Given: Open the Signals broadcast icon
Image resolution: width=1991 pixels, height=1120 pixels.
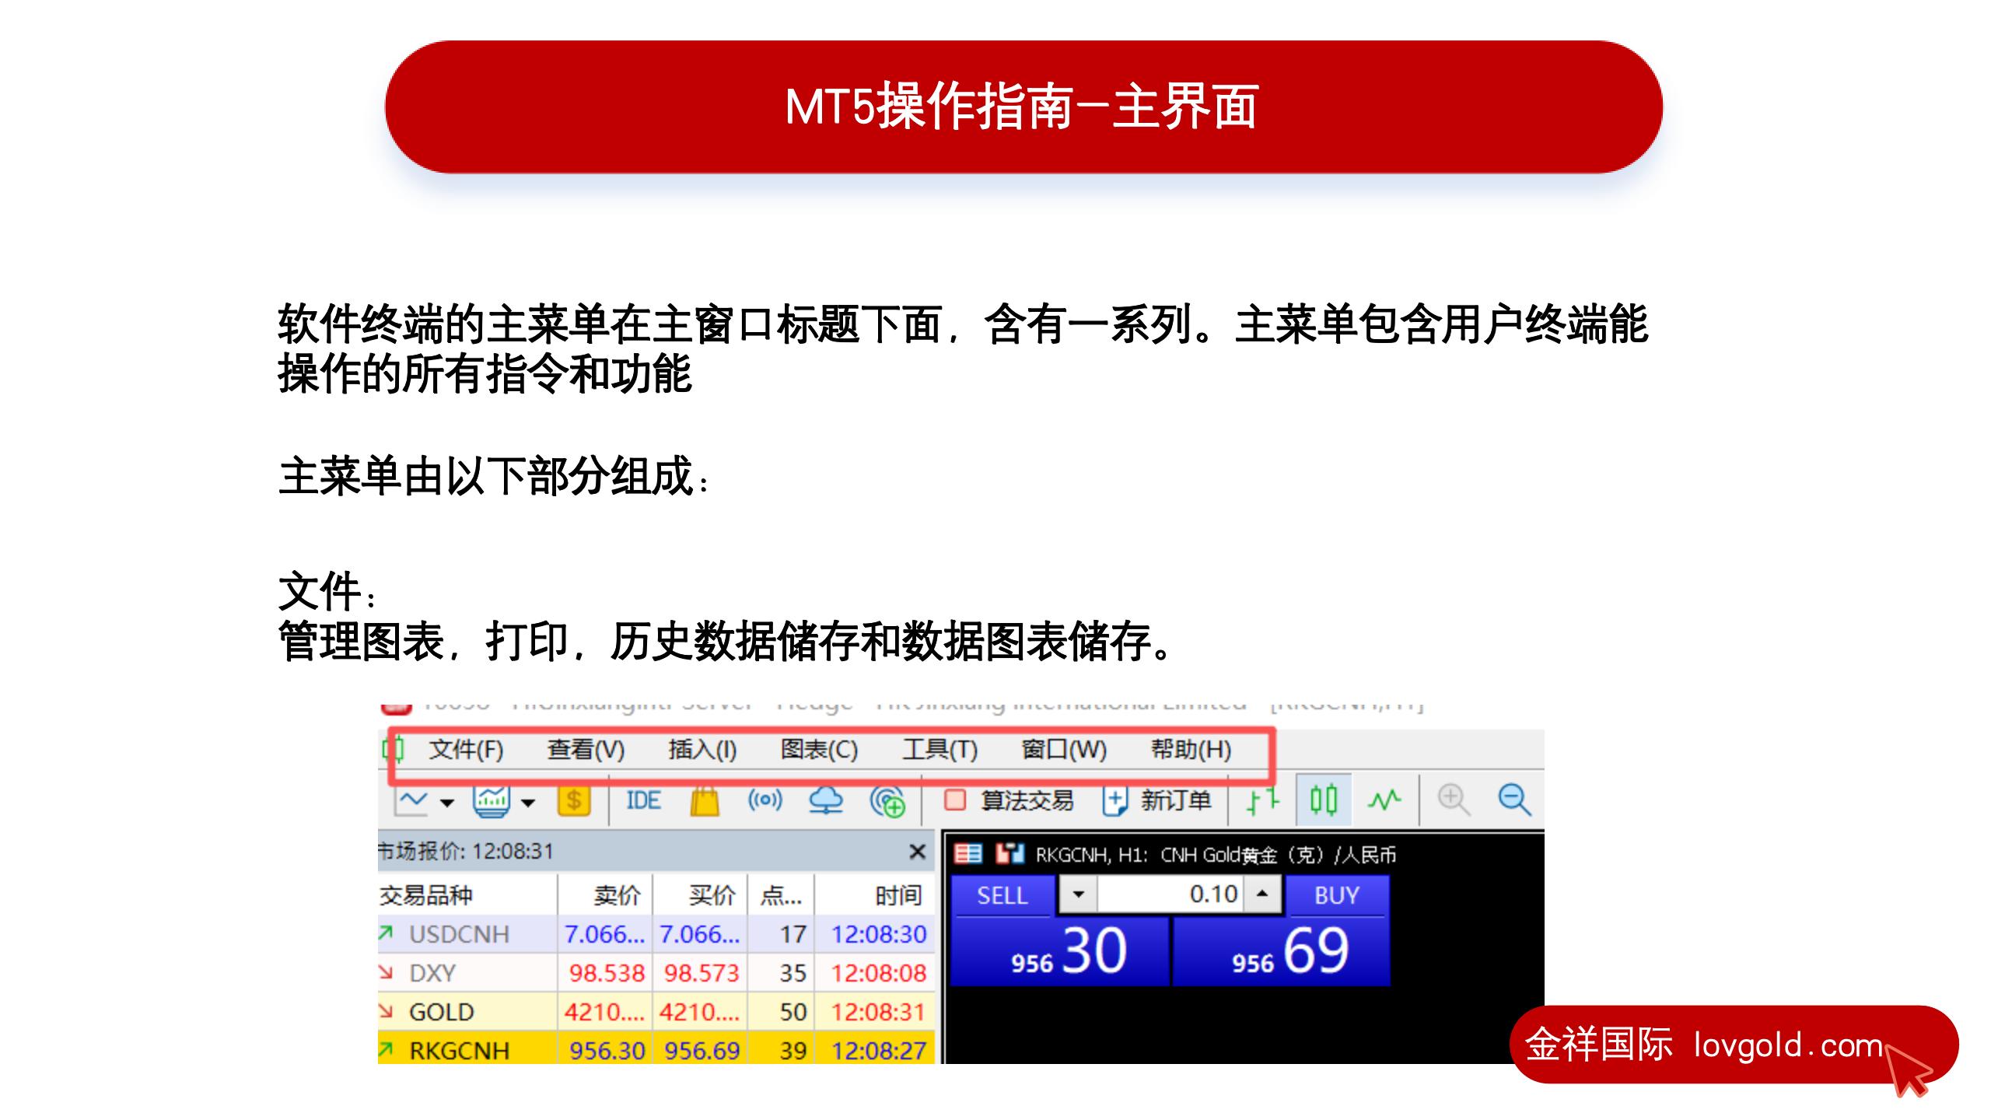Looking at the screenshot, I should click(765, 800).
